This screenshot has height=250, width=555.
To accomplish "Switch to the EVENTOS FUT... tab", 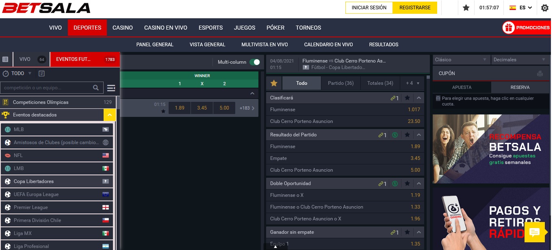I will tap(85, 59).
